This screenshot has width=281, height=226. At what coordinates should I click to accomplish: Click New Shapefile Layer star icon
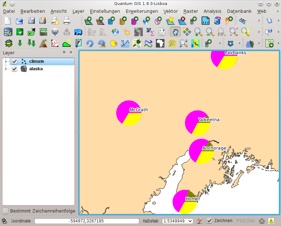click(170, 21)
